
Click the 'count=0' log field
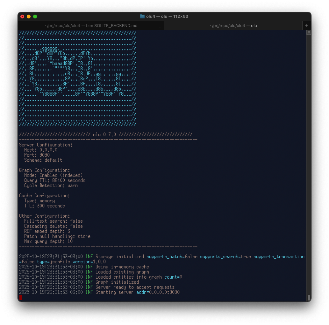[173, 277]
